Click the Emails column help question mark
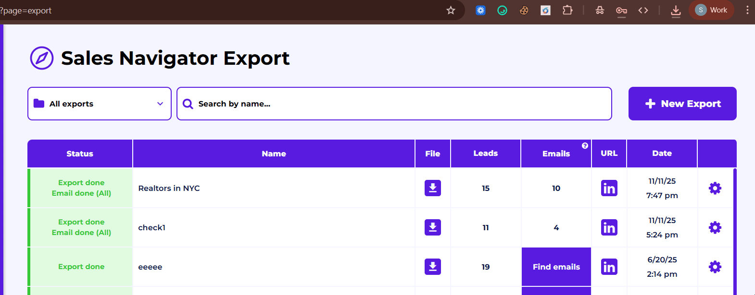Screen dimensions: 755x295 point(585,146)
